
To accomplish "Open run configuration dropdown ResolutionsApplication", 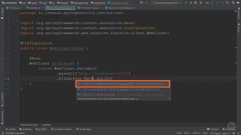I will pyautogui.click(x=166, y=3).
